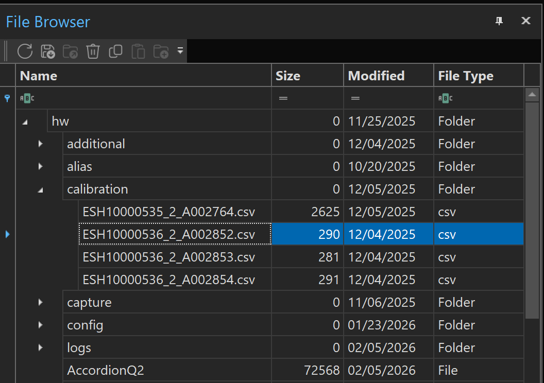Collapse the calibration folder
This screenshot has width=544, height=383.
(41, 190)
